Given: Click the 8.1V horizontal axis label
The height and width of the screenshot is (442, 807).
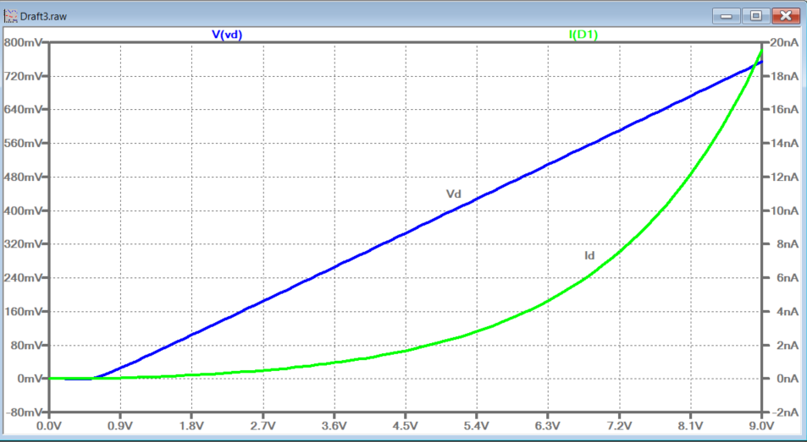Looking at the screenshot, I should click(690, 427).
